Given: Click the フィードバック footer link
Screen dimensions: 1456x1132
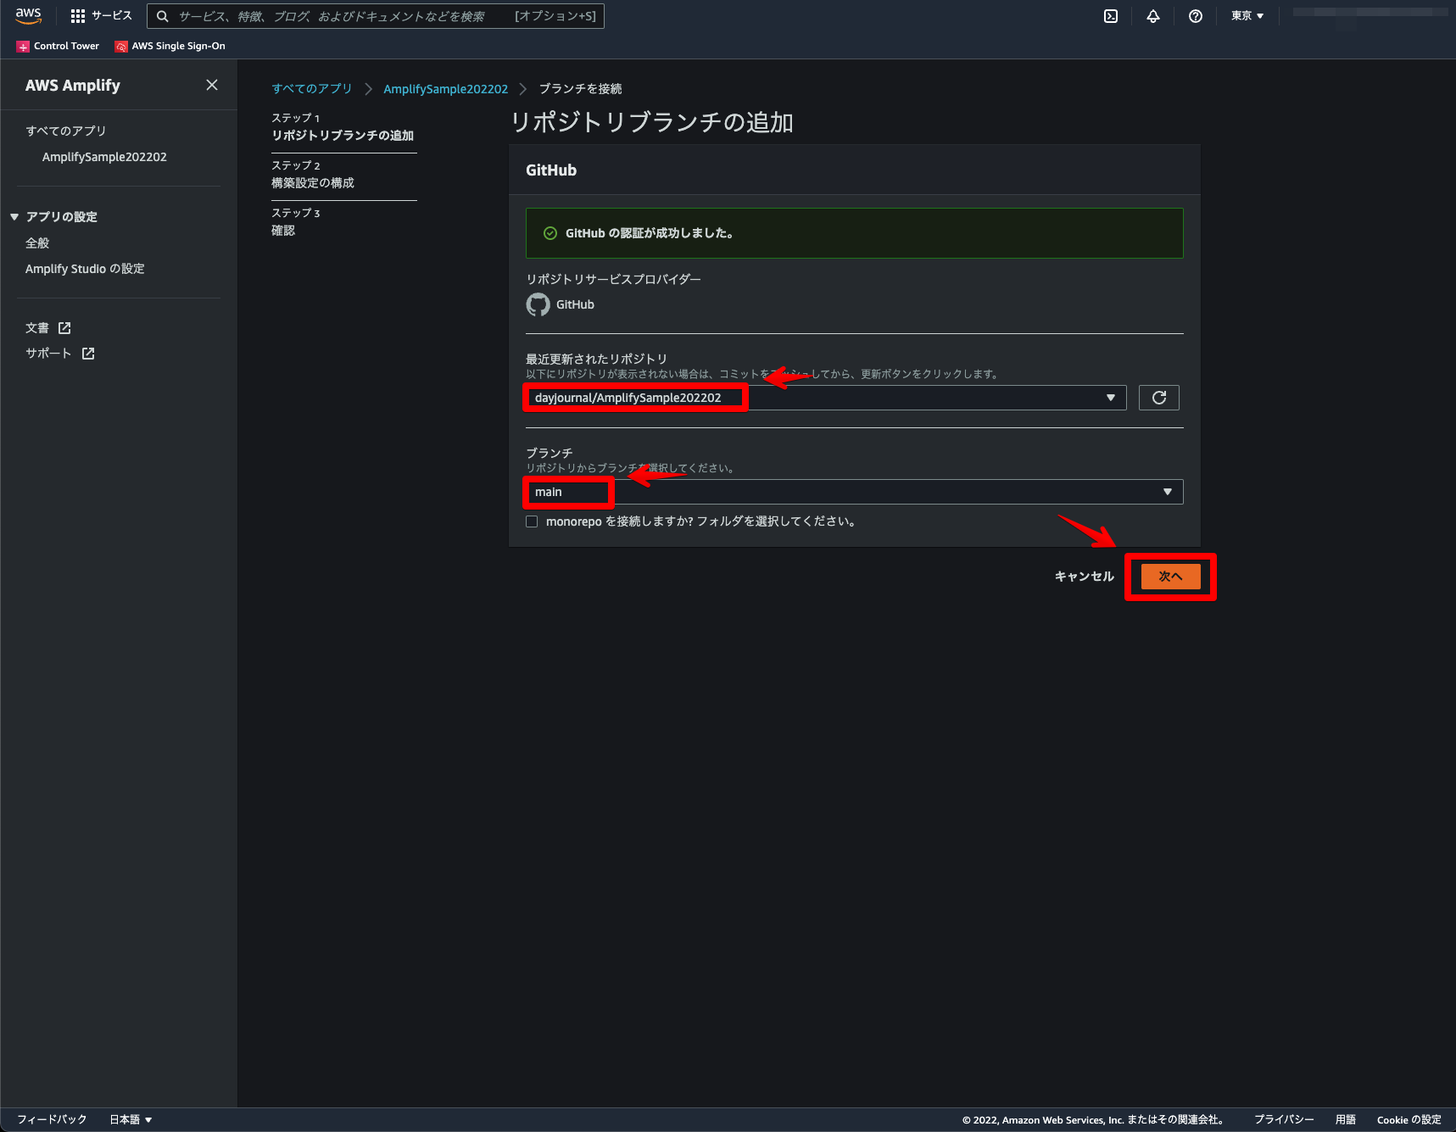Looking at the screenshot, I should 52,1119.
